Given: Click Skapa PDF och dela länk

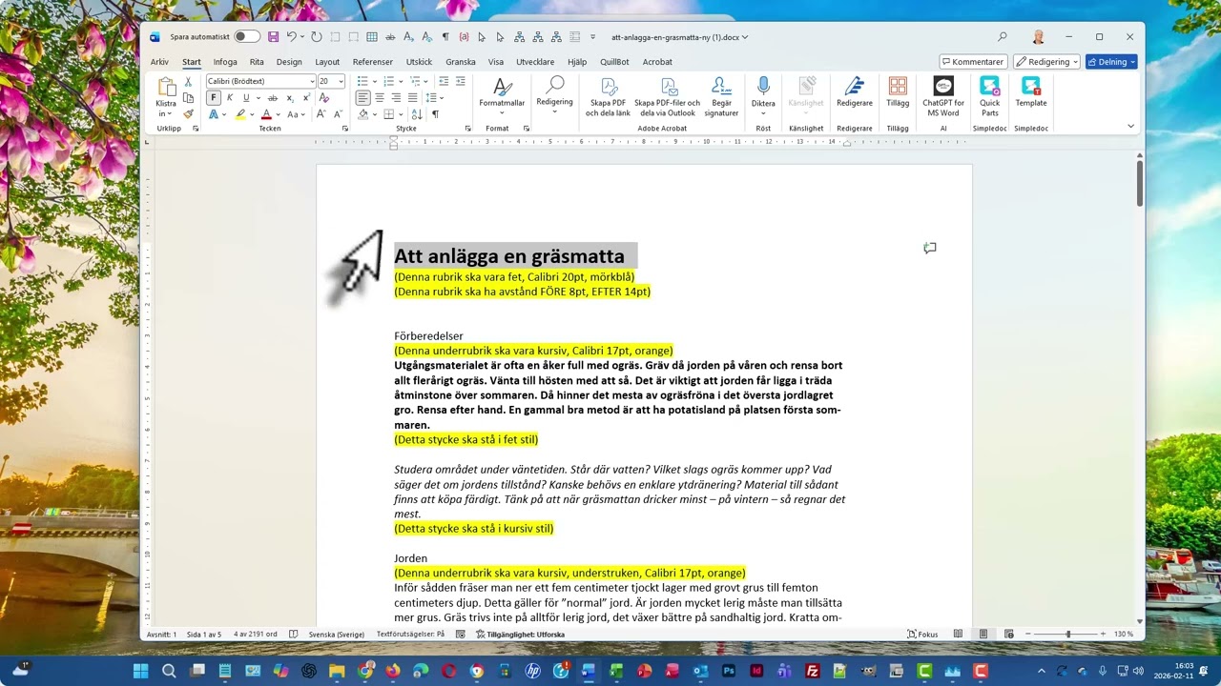Looking at the screenshot, I should coord(608,96).
